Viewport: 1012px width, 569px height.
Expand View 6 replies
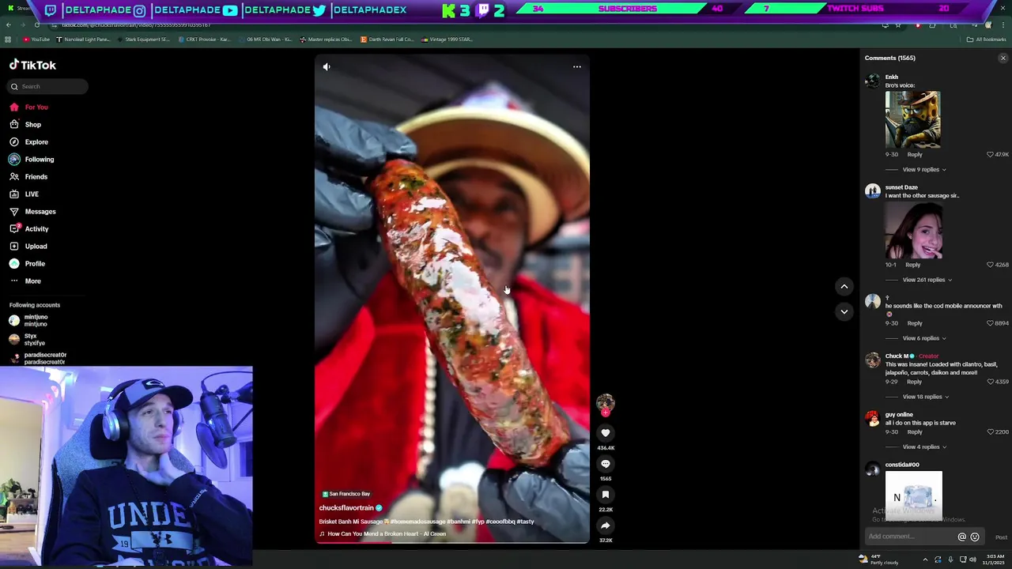coord(923,338)
